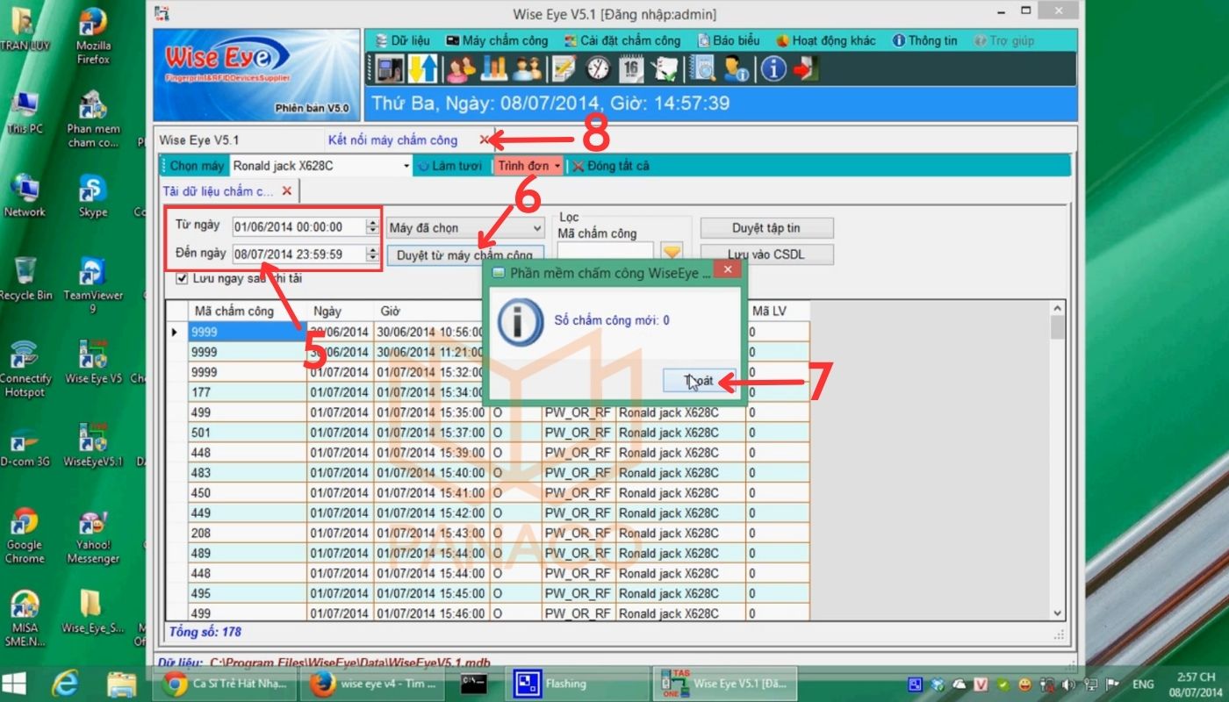Click the 'Lưu vào CSDL' button
This screenshot has height=702, width=1229.
(766, 254)
